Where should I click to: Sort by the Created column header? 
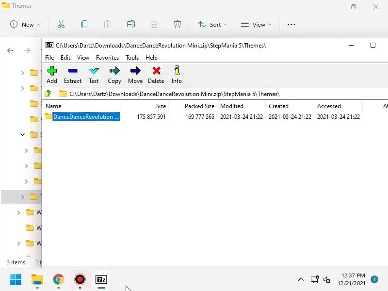click(x=290, y=106)
